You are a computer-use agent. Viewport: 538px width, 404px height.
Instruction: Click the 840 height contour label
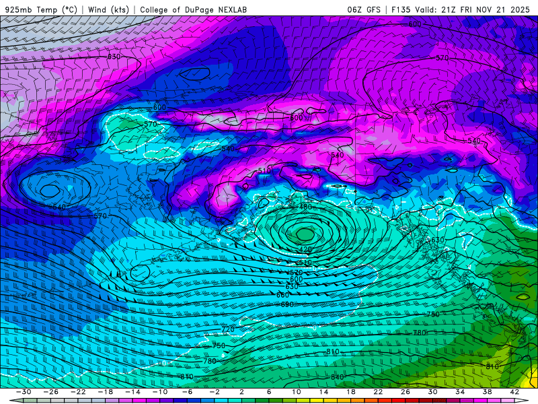click(338, 377)
